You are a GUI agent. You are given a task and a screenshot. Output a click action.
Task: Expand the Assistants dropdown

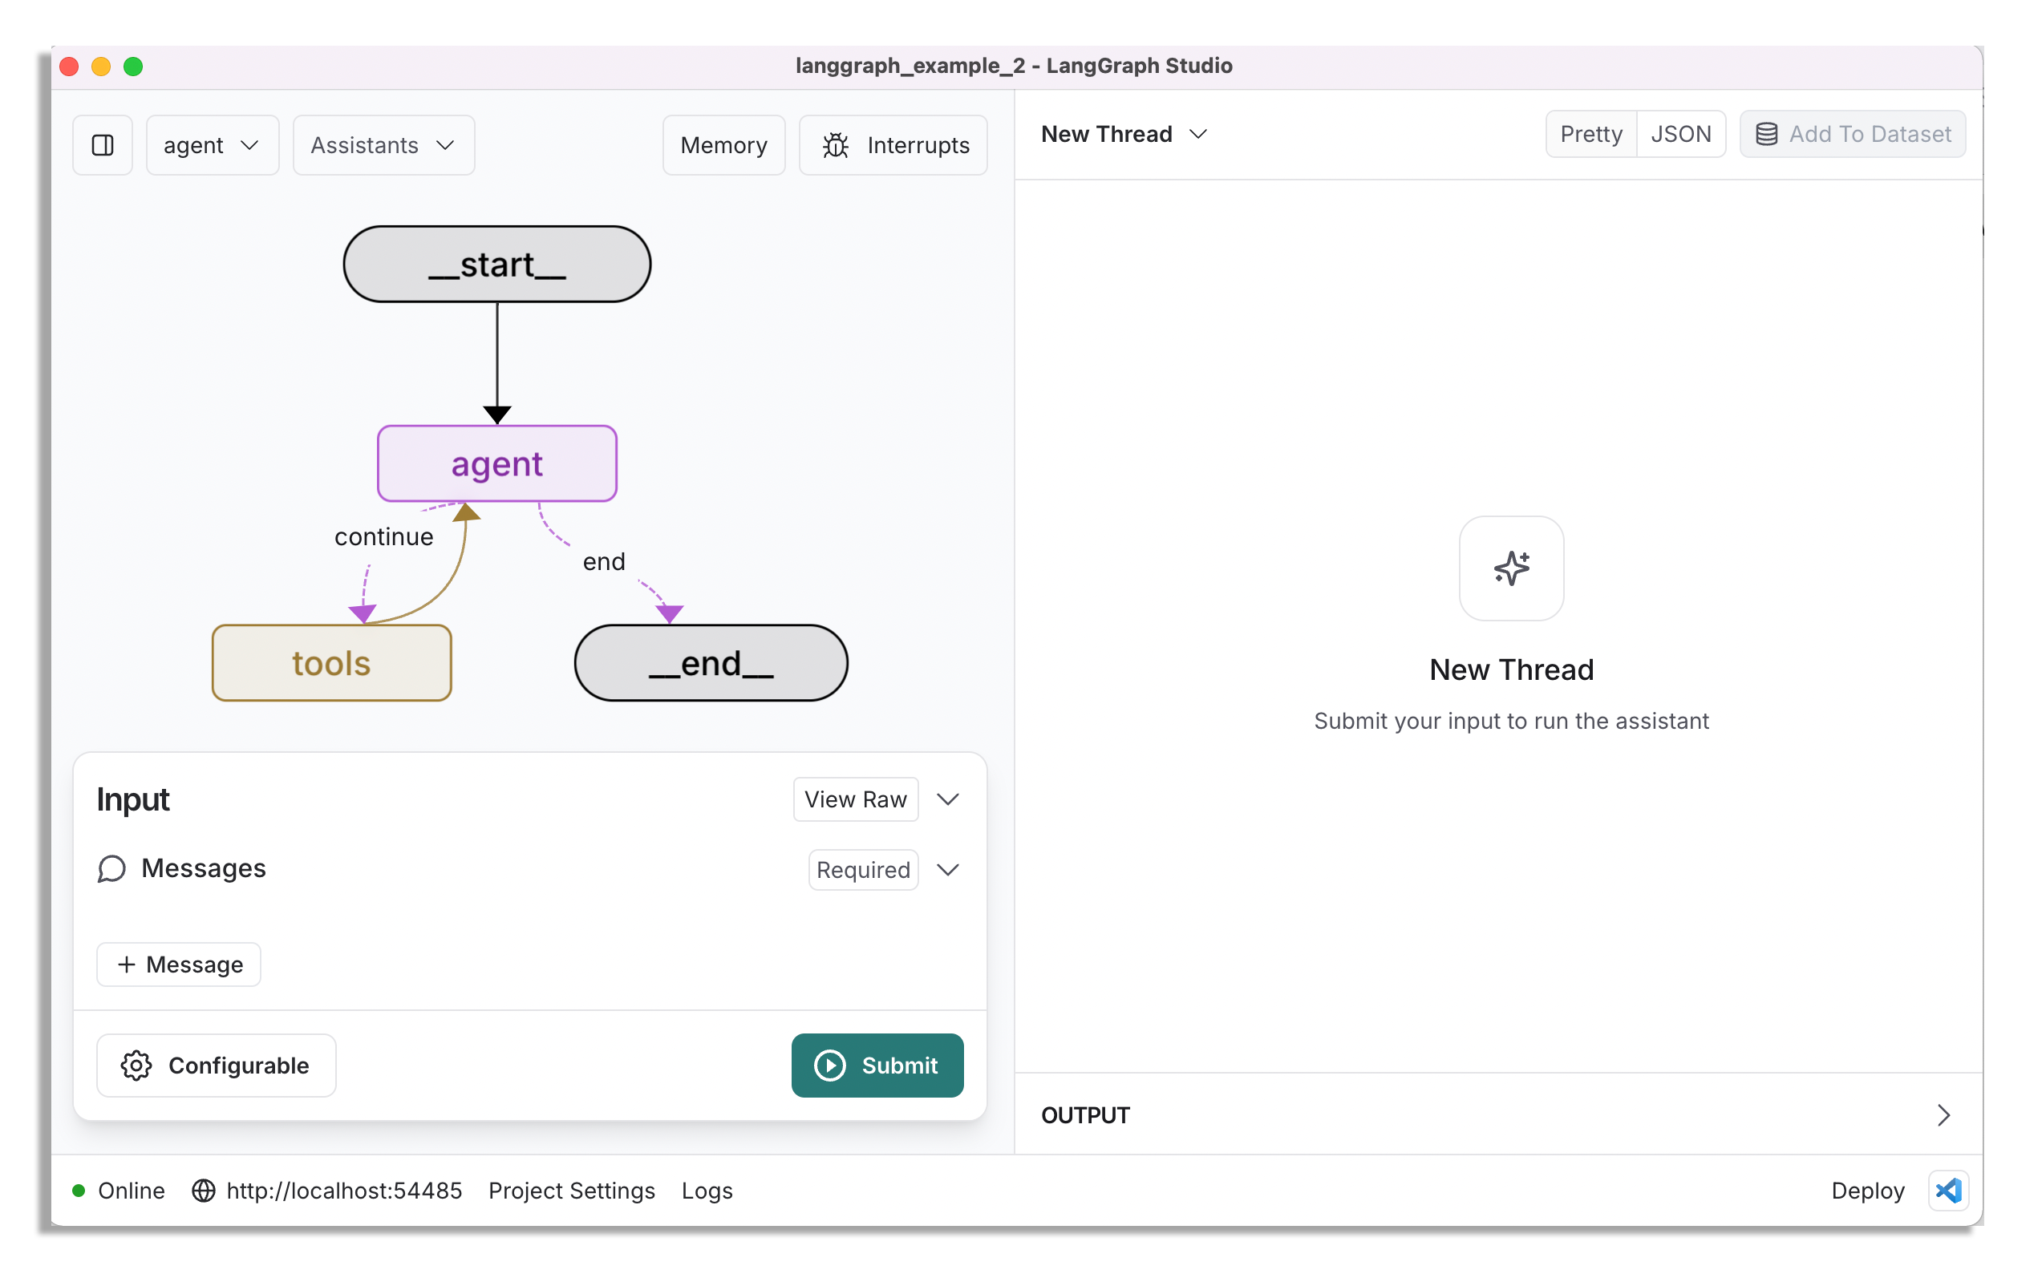click(x=382, y=144)
